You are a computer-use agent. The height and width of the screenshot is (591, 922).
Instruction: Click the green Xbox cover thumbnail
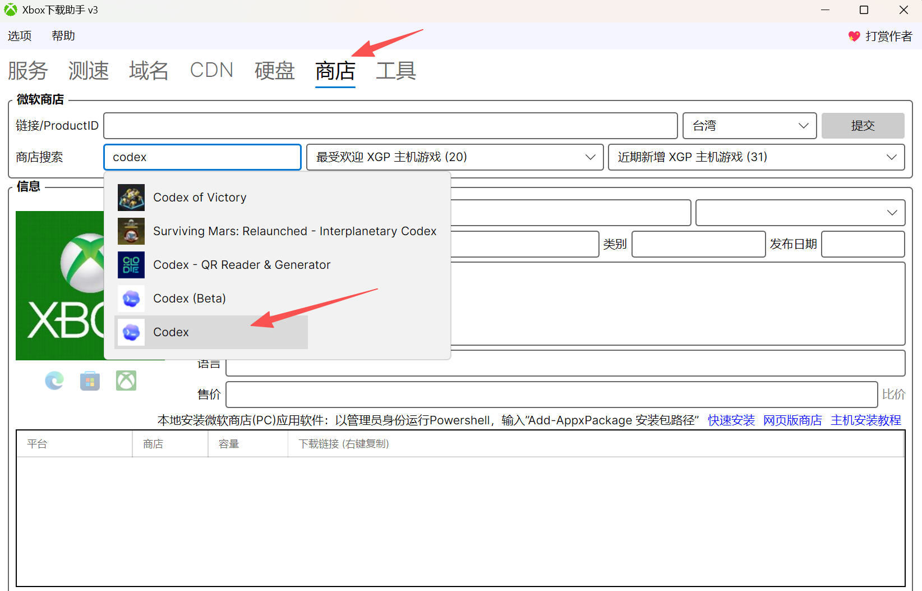[x=60, y=286]
